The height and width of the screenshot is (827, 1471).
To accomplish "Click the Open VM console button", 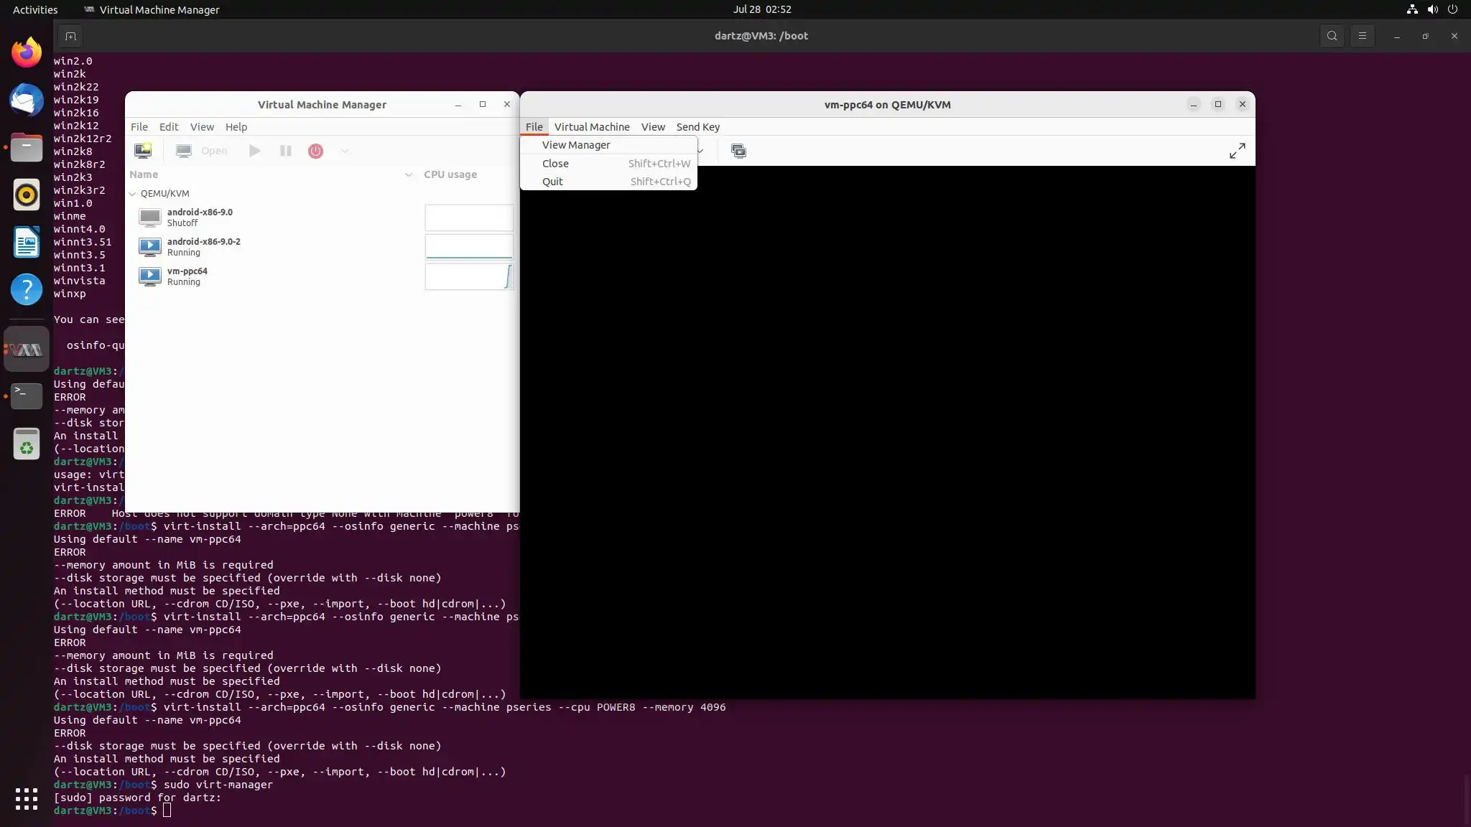I will coord(202,151).
